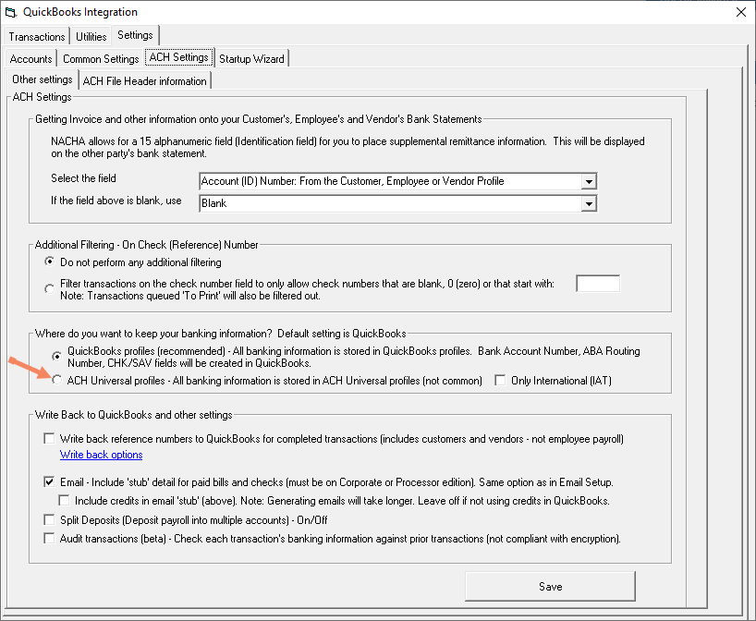
Task: Select the ACH Settings tab
Action: [179, 57]
